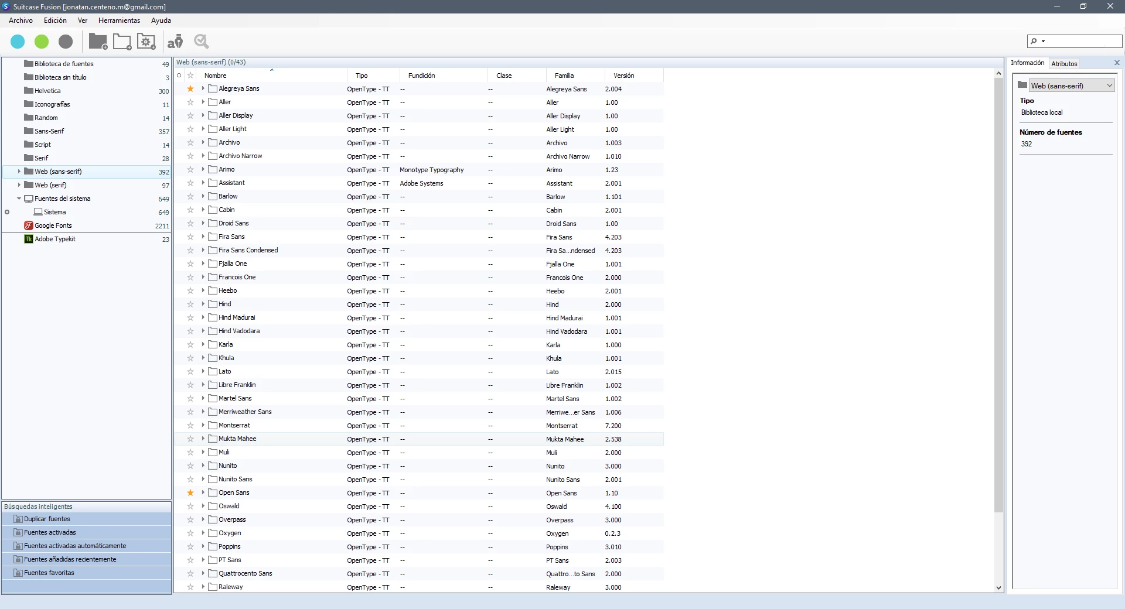
Task: Click the QuickMatch magnifier checkmark icon
Action: 202,42
